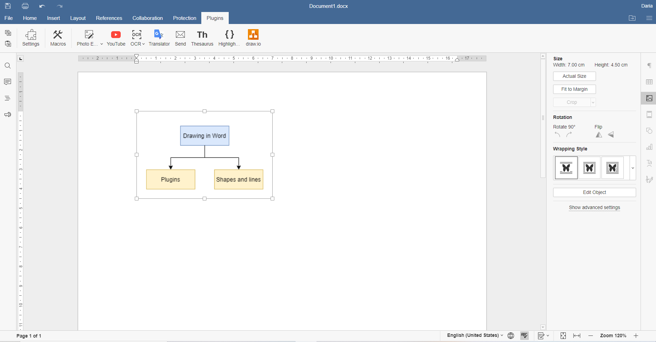The height and width of the screenshot is (342, 656).
Task: Open the Protection tab
Action: pyautogui.click(x=184, y=18)
